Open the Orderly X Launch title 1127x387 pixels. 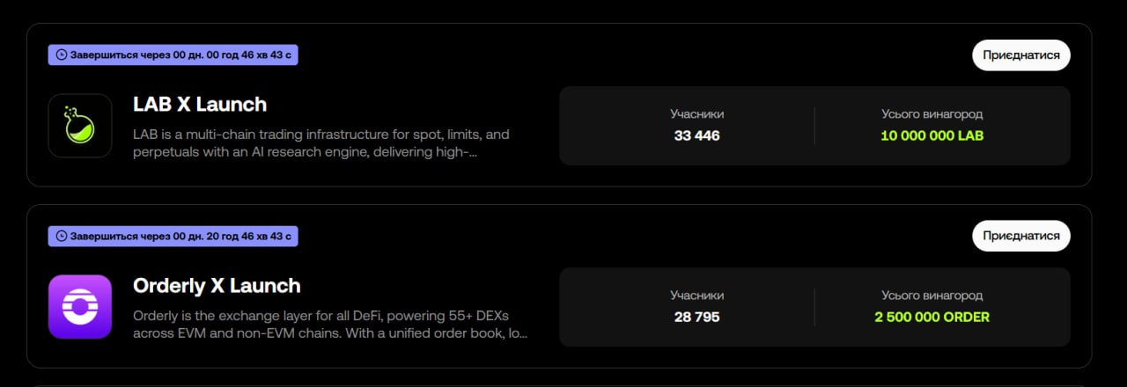pos(217,286)
